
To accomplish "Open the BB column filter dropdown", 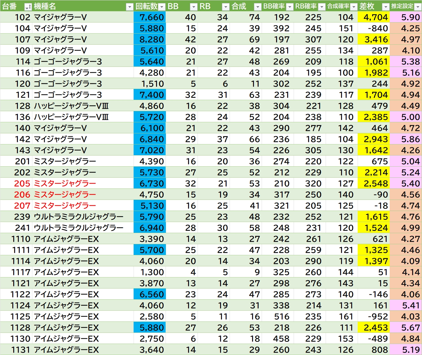I will point(194,7).
